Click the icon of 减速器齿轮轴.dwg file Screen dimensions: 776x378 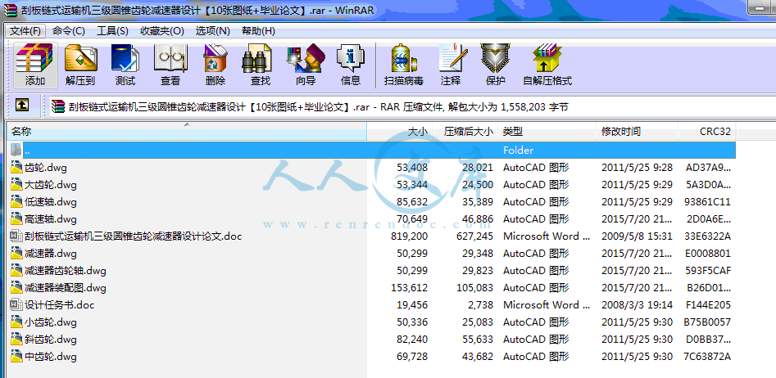(16, 271)
